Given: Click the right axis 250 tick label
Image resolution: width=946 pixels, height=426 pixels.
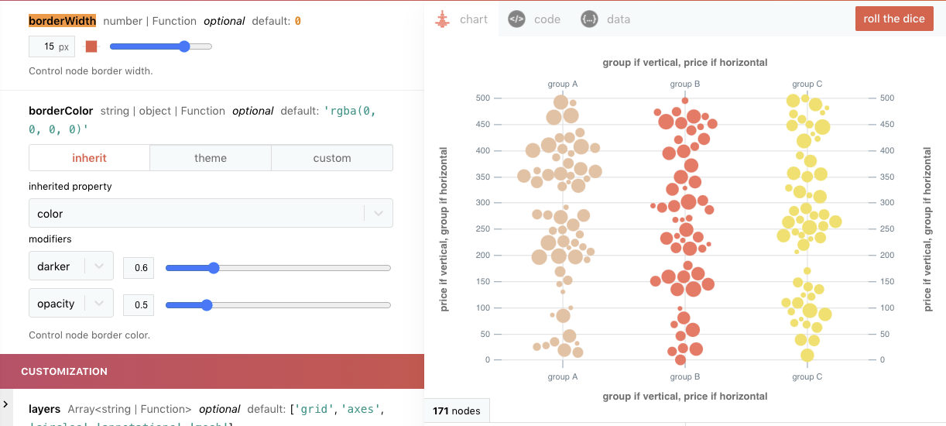Looking at the screenshot, I should point(887,228).
